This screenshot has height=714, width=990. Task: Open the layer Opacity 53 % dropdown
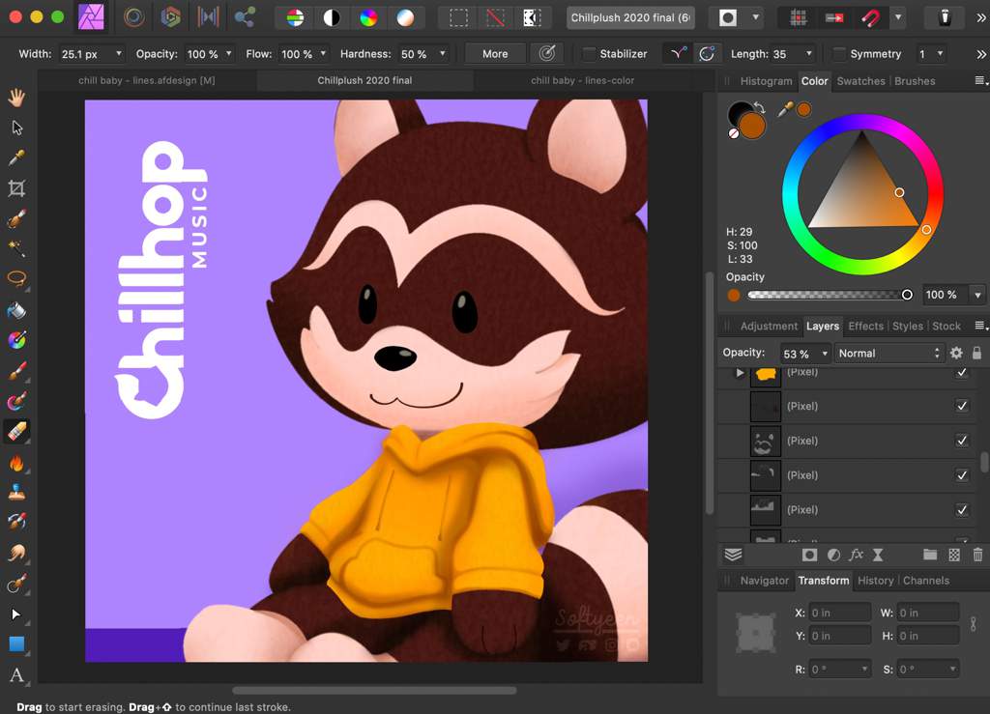click(824, 354)
